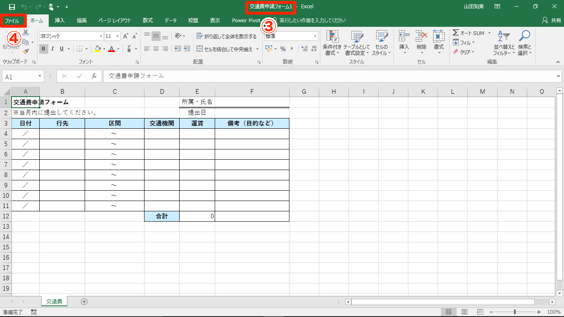Activate the Format Painter brush
The image size is (564, 317).
(26, 52)
